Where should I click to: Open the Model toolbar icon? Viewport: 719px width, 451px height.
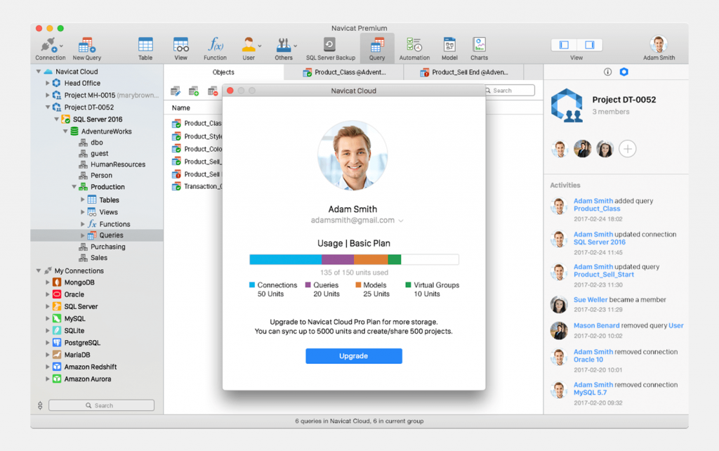click(x=449, y=45)
